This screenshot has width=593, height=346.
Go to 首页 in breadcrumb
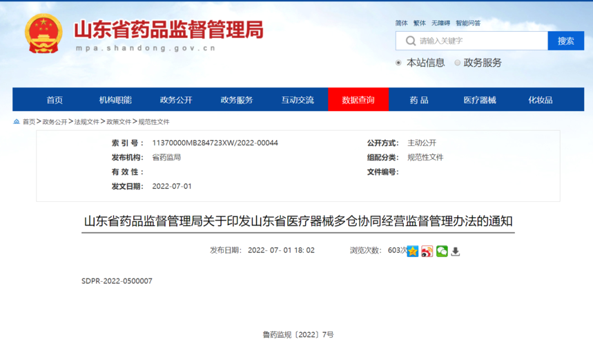29,121
